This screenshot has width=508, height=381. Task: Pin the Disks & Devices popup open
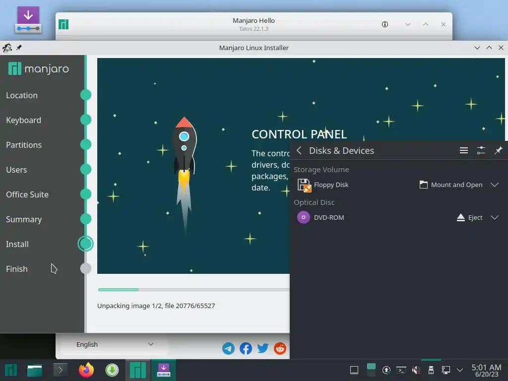pyautogui.click(x=498, y=150)
